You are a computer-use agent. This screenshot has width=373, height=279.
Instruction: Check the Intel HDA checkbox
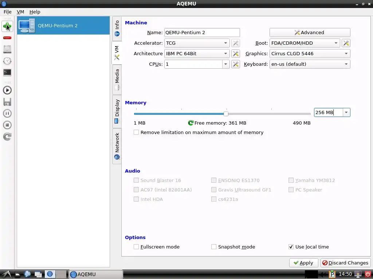coord(136,199)
